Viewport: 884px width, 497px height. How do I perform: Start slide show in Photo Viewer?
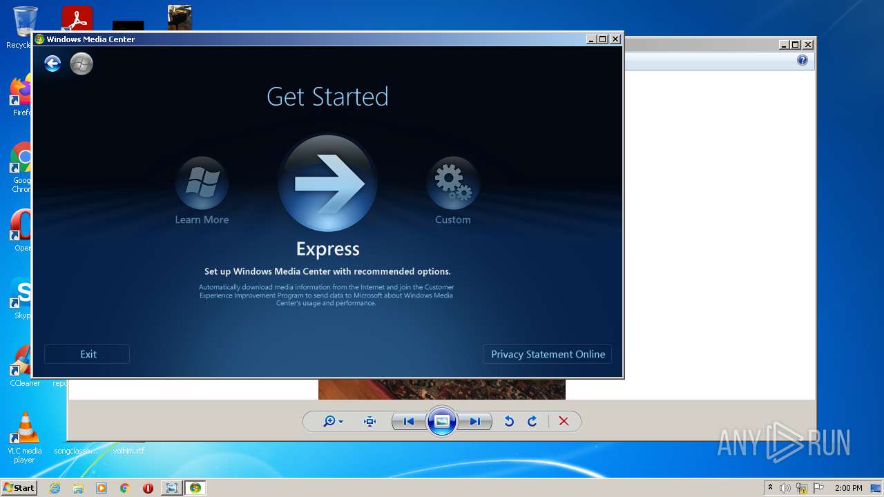point(442,421)
